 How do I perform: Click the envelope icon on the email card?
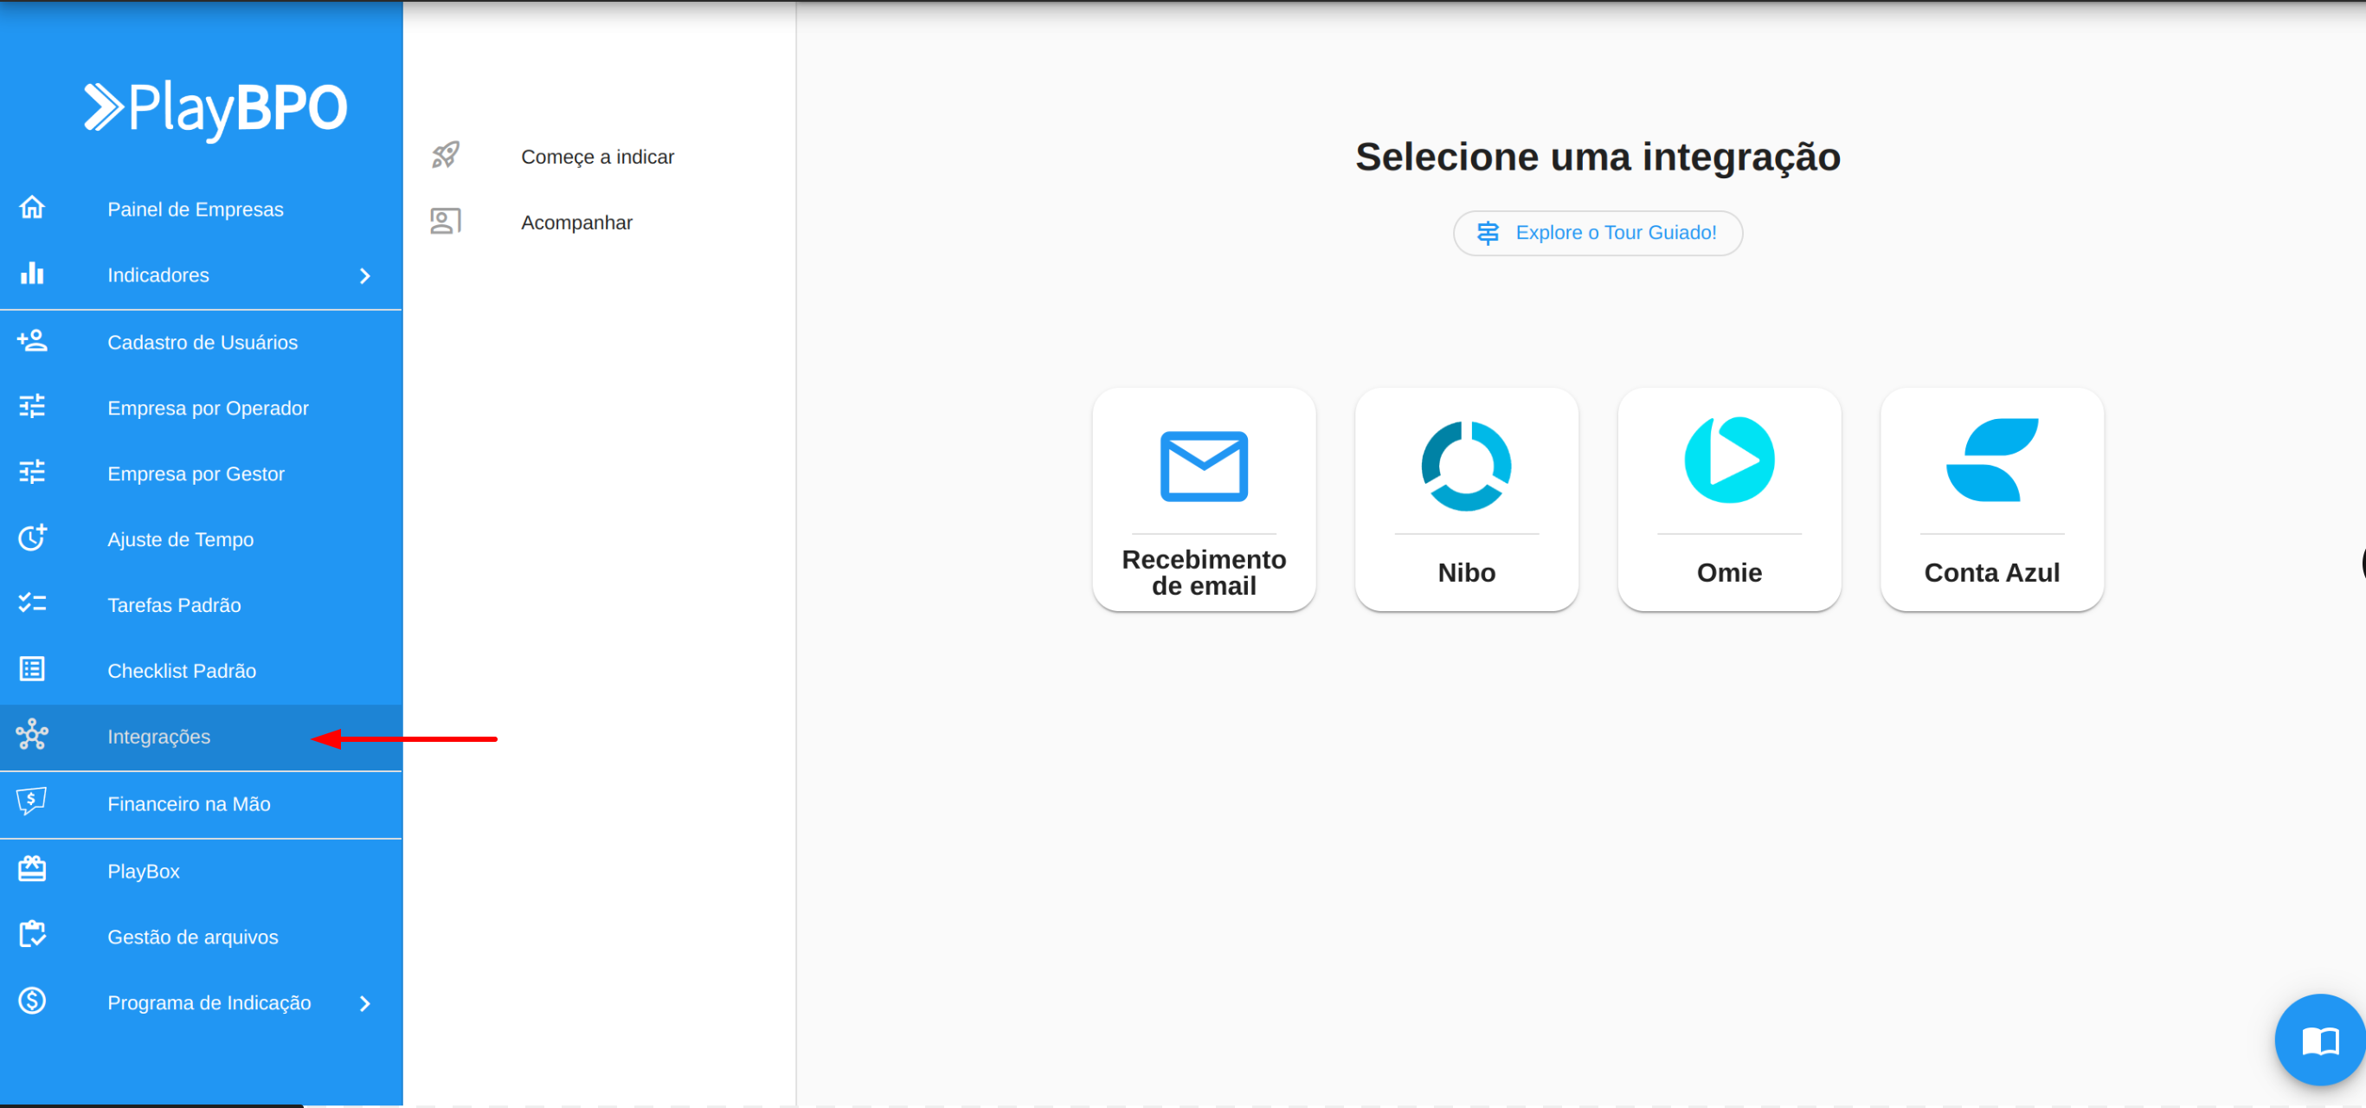(1203, 467)
